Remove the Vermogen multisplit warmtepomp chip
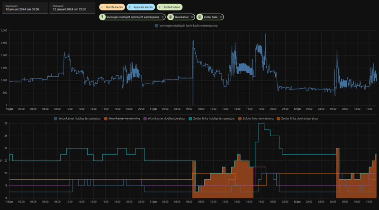Image resolution: width=379 pixels, height=210 pixels. (x=162, y=17)
